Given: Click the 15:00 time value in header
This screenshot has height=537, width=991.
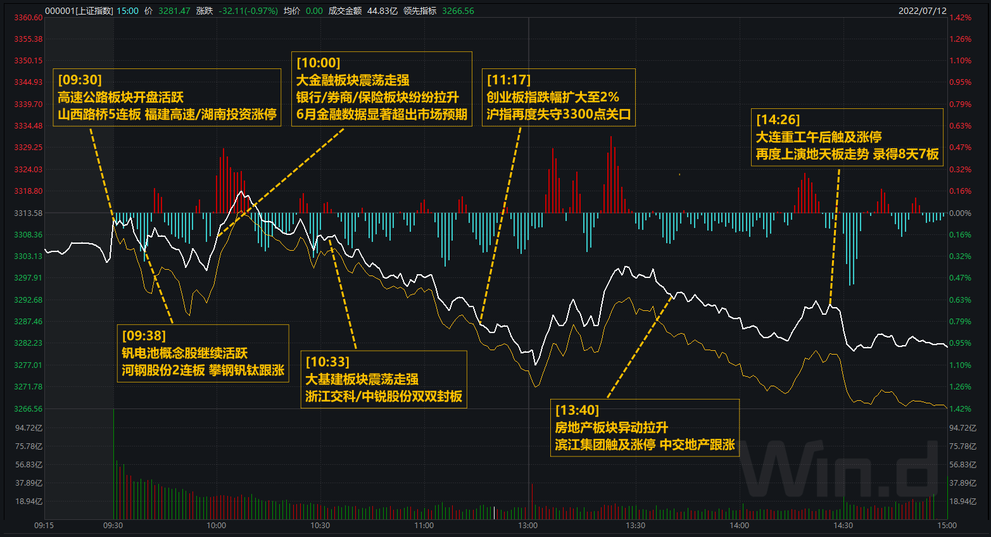Looking at the screenshot, I should [x=127, y=11].
